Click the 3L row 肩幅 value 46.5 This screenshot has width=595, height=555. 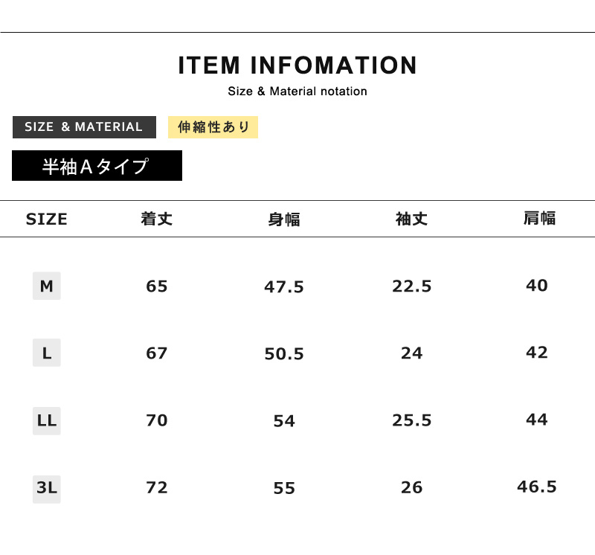[537, 487]
